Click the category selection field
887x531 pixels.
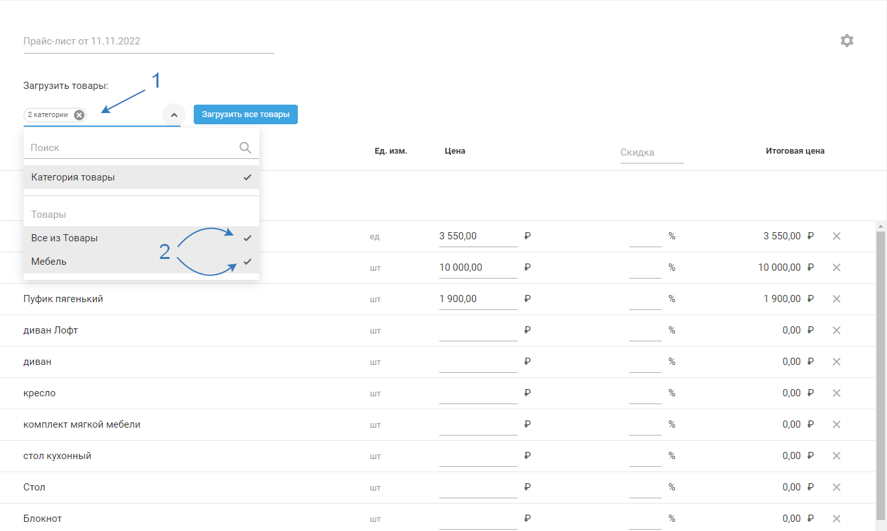(124, 115)
